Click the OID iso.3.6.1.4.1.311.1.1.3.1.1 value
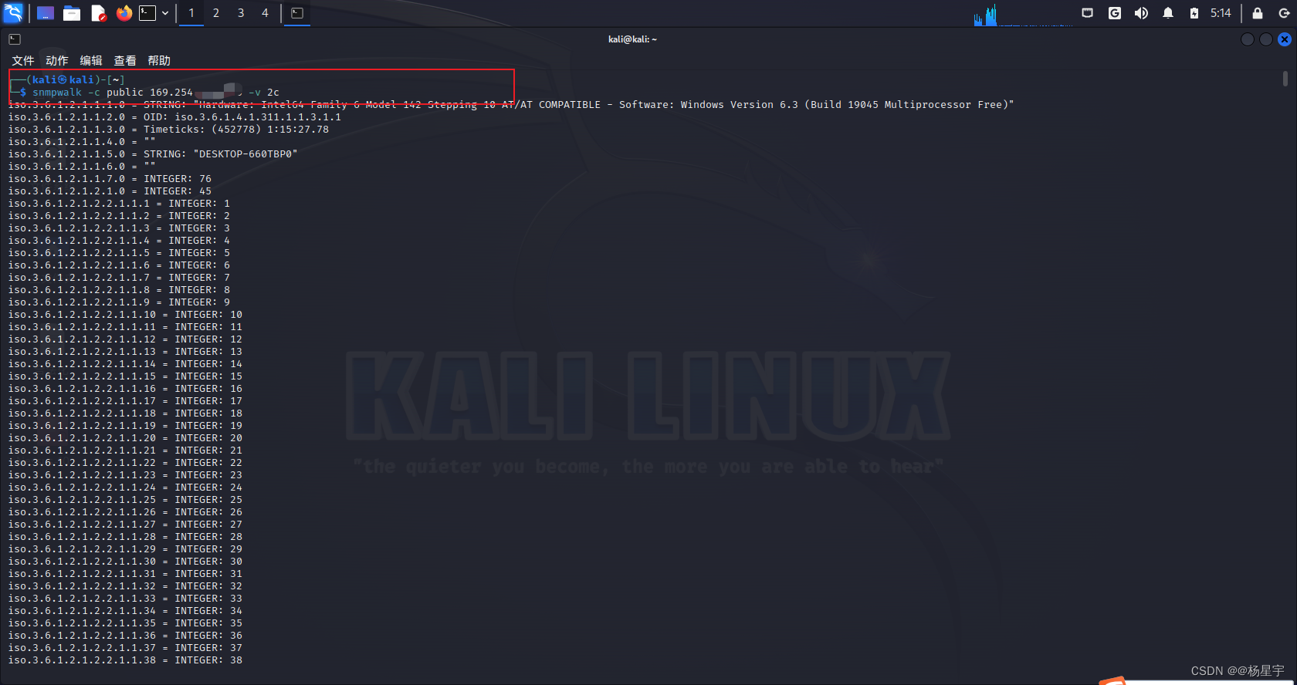Viewport: 1297px width, 685px height. pos(258,117)
